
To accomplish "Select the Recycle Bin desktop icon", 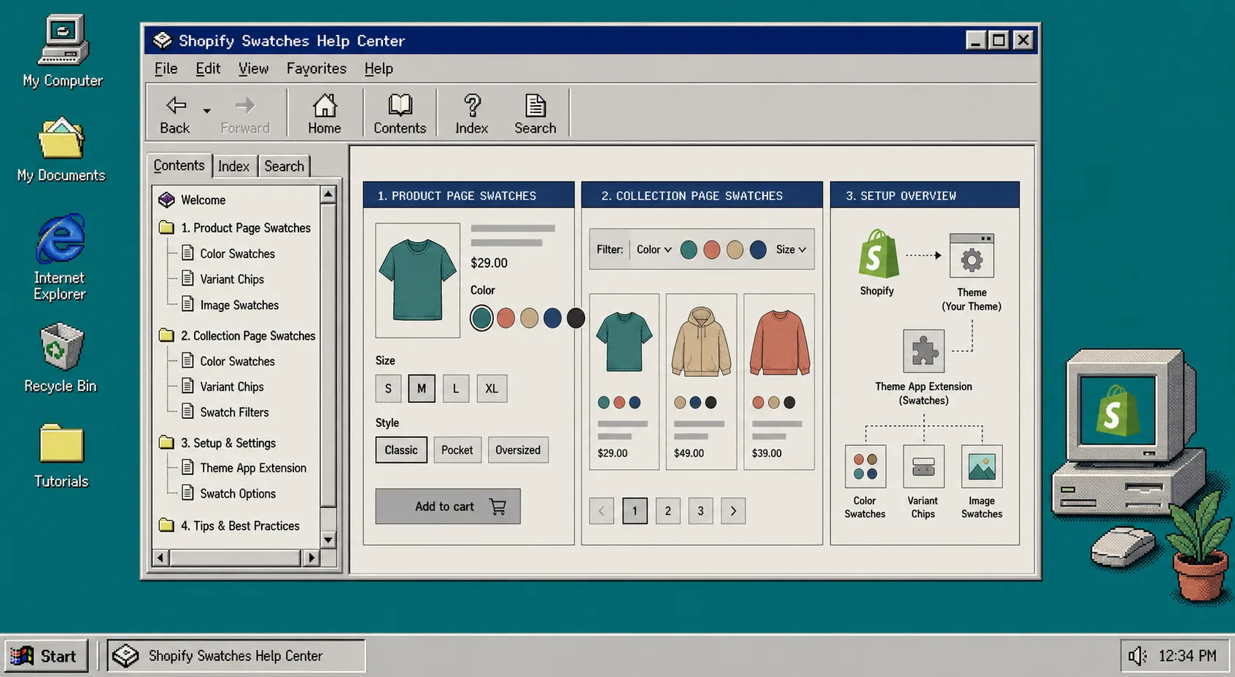I will click(x=61, y=347).
